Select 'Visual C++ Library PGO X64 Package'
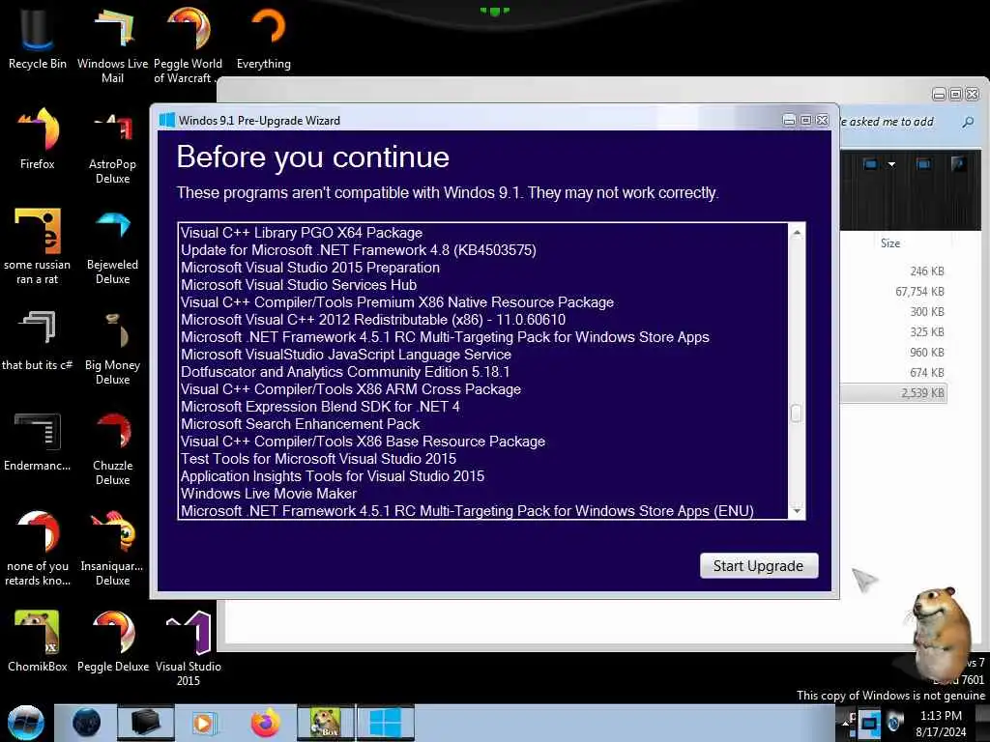 302,233
